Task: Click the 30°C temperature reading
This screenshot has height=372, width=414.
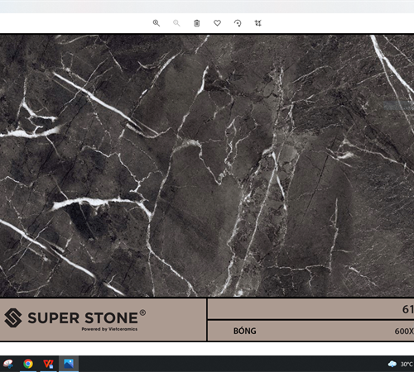Action: tap(407, 364)
